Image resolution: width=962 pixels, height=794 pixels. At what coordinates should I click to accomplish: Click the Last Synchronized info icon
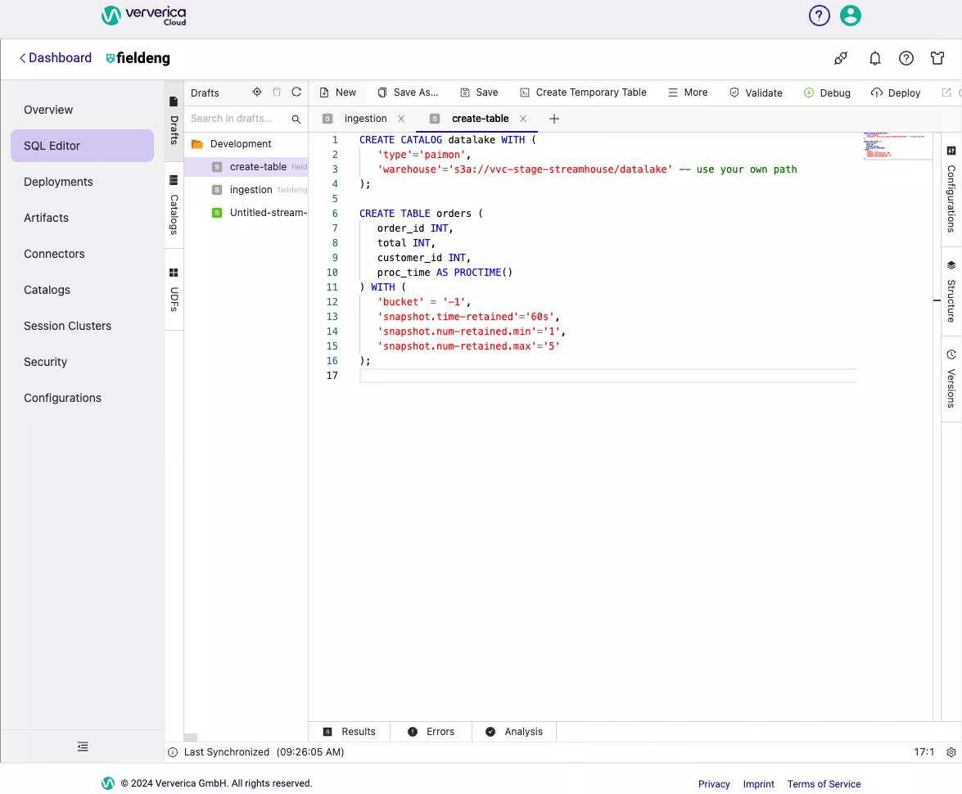coord(173,753)
